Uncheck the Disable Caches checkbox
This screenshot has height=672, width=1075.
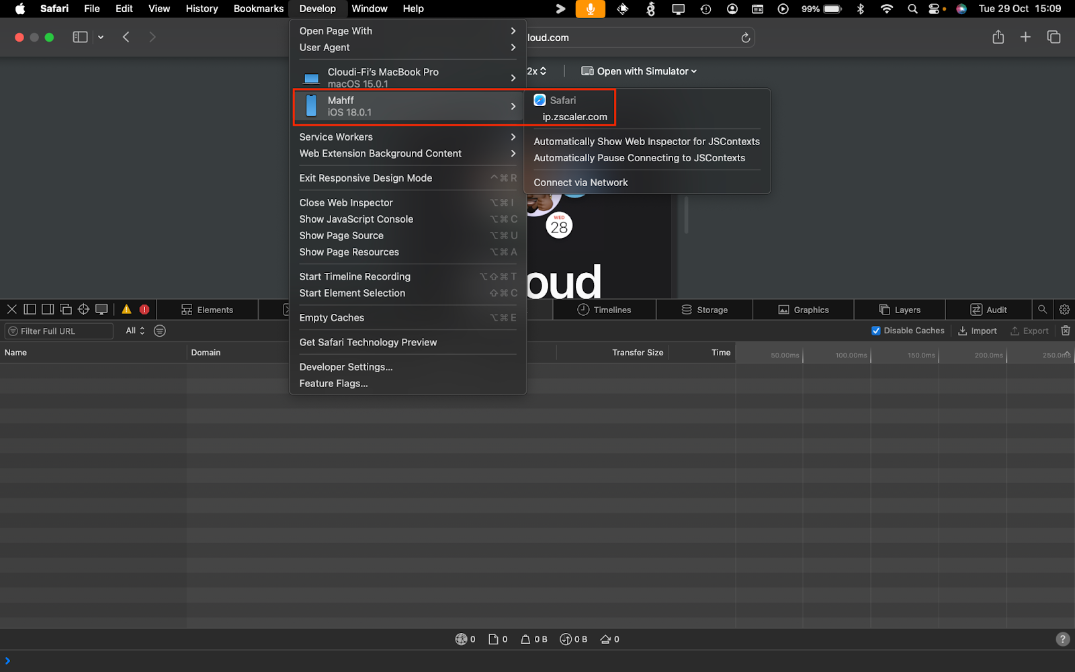pyautogui.click(x=876, y=331)
